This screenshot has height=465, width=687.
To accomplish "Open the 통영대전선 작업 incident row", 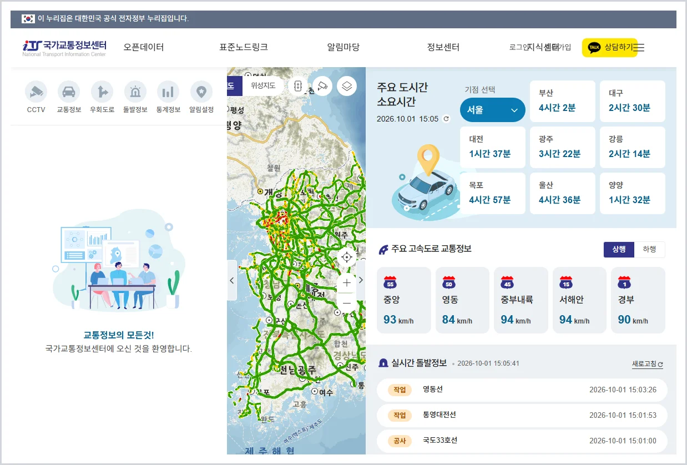I will pos(522,416).
